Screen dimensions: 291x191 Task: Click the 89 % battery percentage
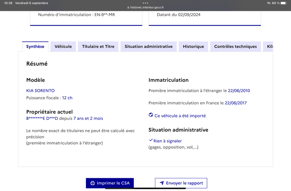[x=276, y=3]
